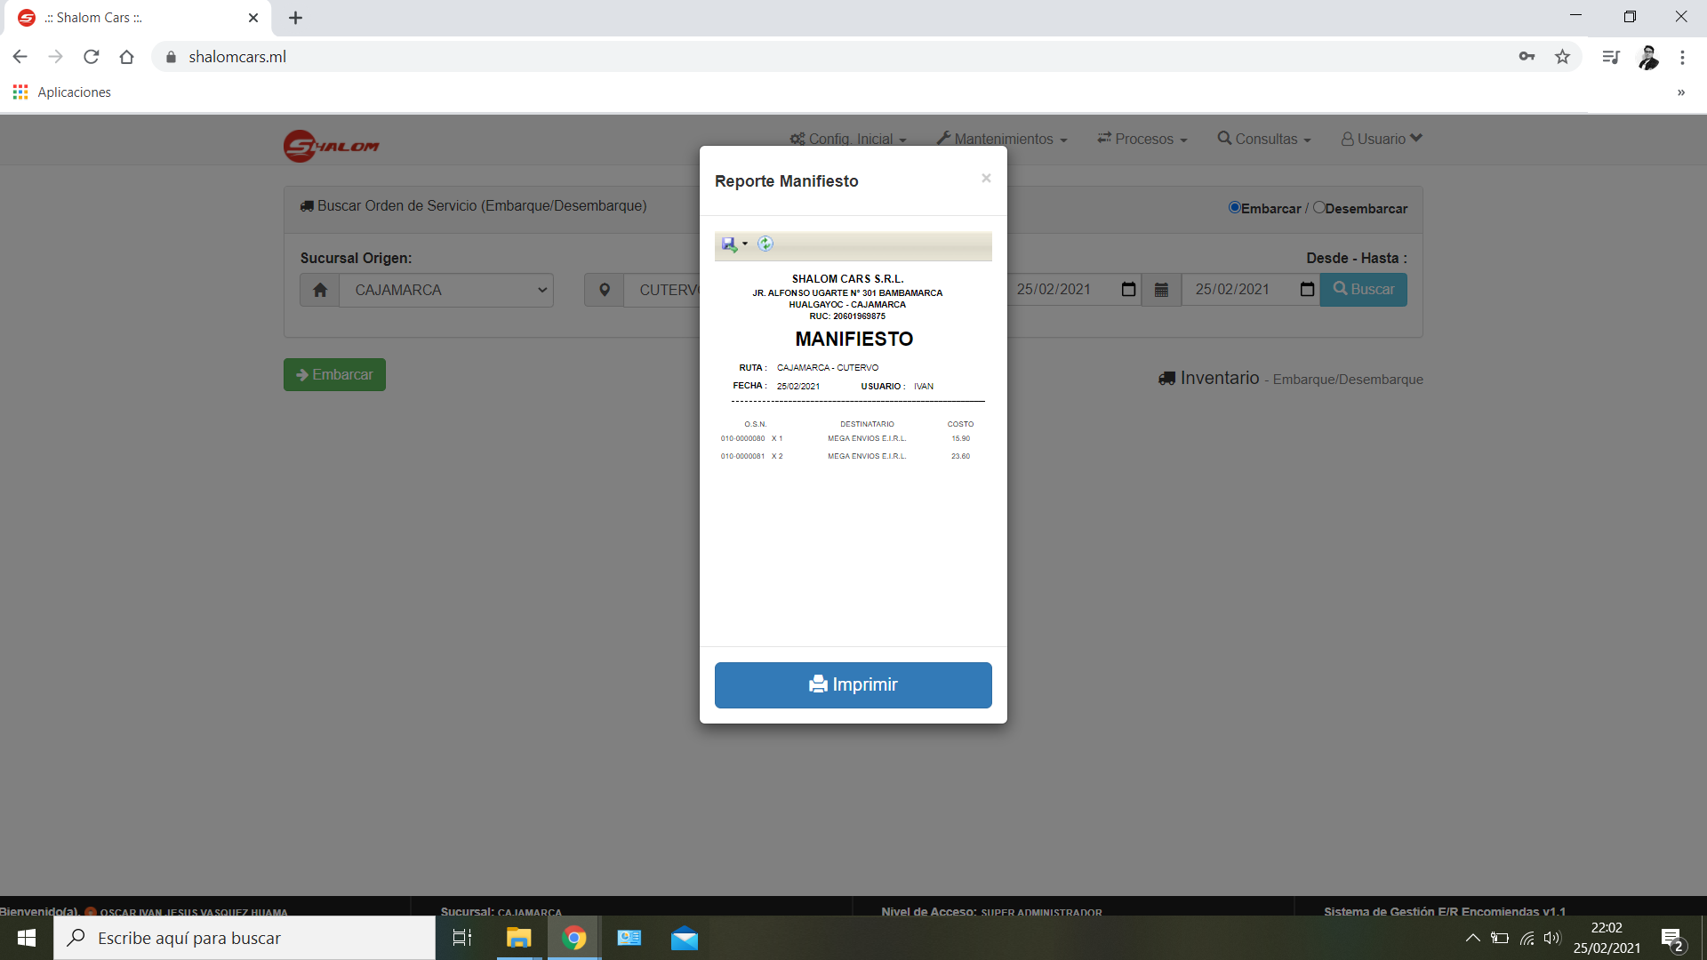Click the location pin icon beside destination
This screenshot has width=1707, height=960.
pyautogui.click(x=605, y=290)
